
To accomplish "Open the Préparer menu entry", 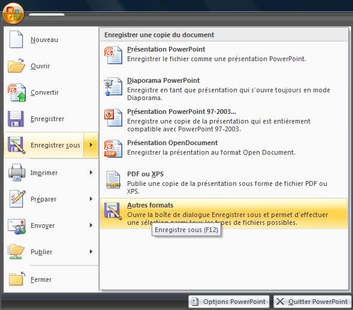I will point(51,199).
